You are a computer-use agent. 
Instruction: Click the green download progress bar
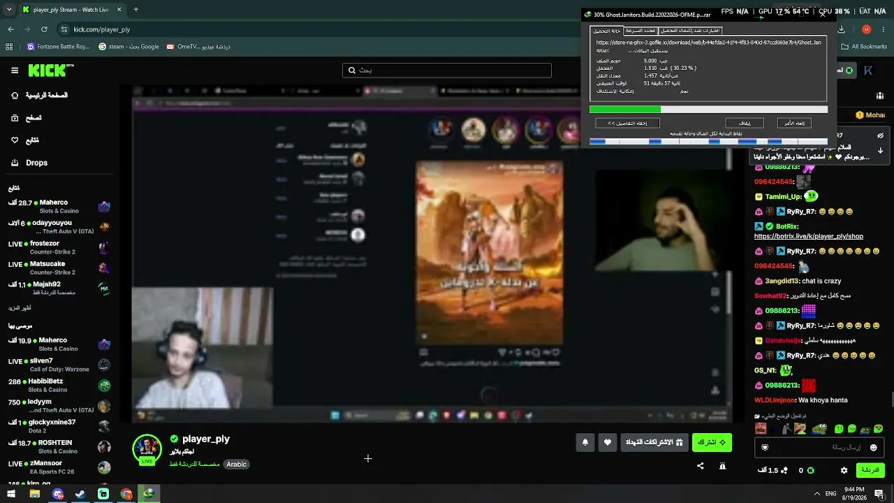(x=708, y=110)
